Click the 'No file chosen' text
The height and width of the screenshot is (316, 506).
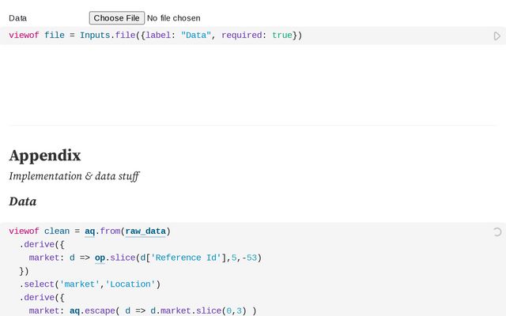[x=174, y=17]
